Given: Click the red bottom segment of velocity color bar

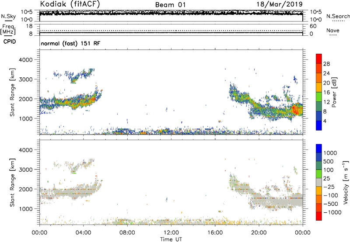Looking at the screenshot, I should click(x=319, y=216).
